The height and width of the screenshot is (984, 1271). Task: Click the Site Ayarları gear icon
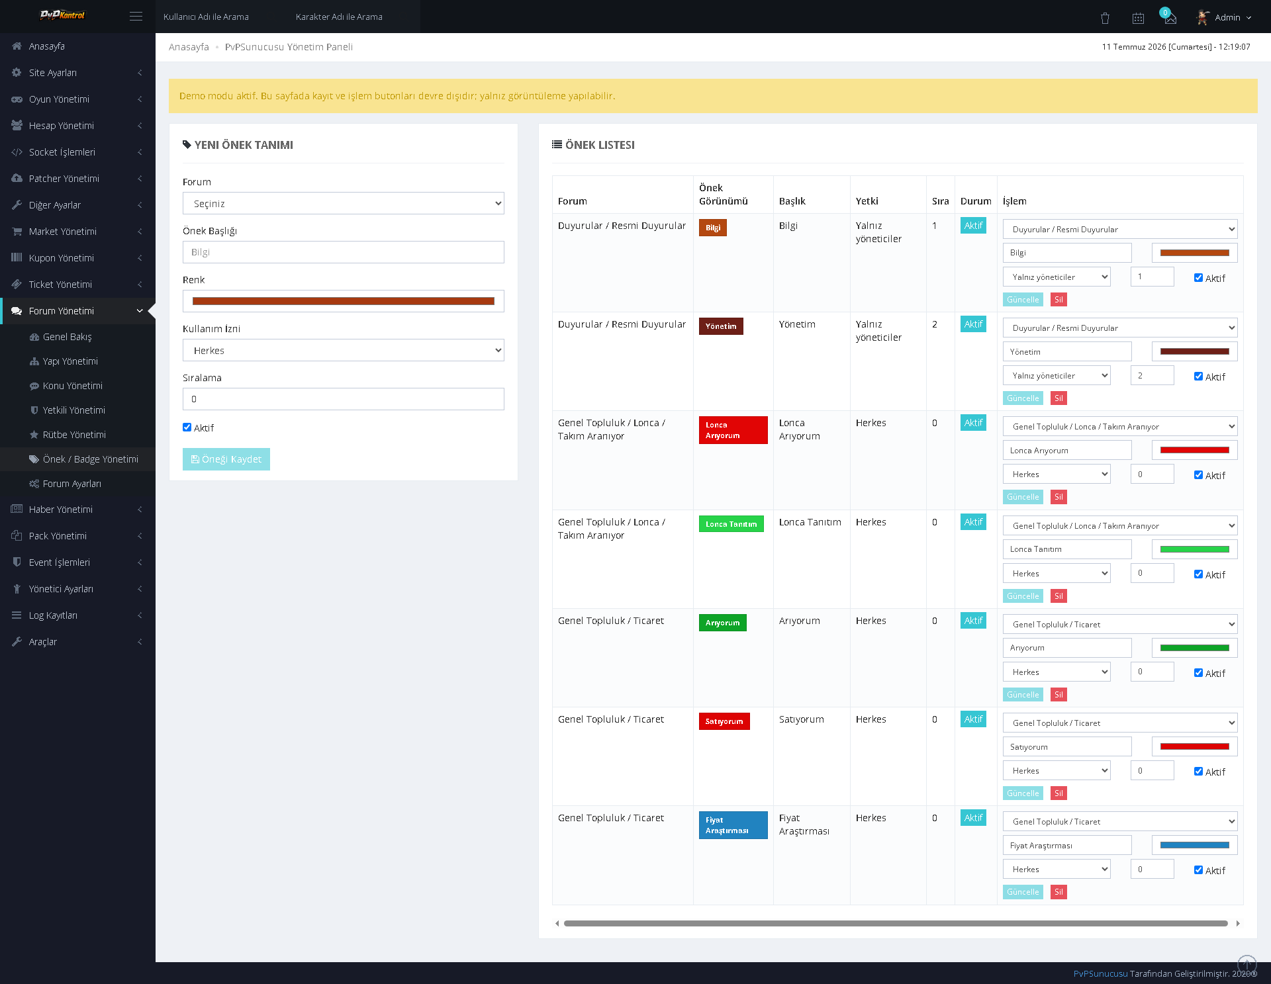pos(17,73)
